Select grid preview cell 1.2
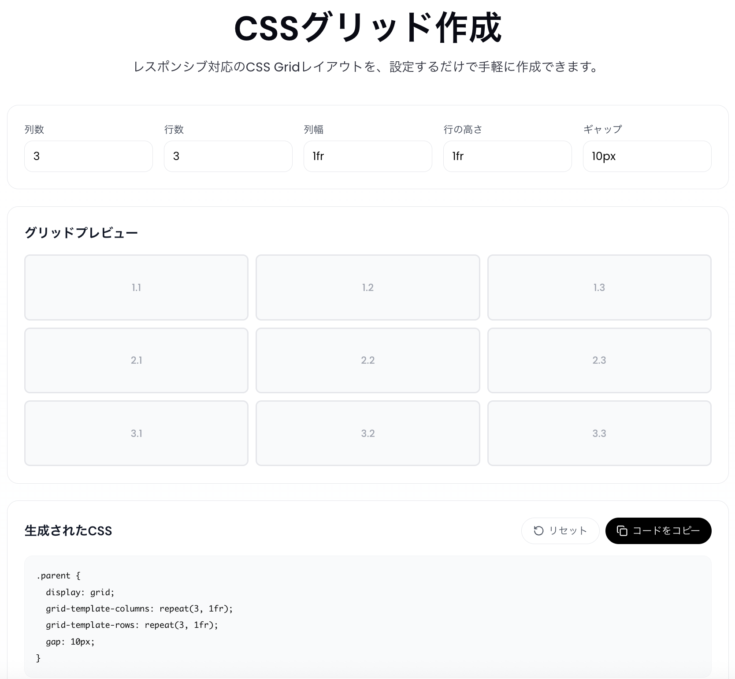 click(x=368, y=287)
